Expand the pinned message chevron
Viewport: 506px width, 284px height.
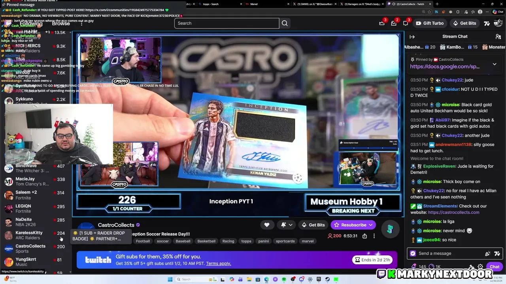pyautogui.click(x=495, y=64)
